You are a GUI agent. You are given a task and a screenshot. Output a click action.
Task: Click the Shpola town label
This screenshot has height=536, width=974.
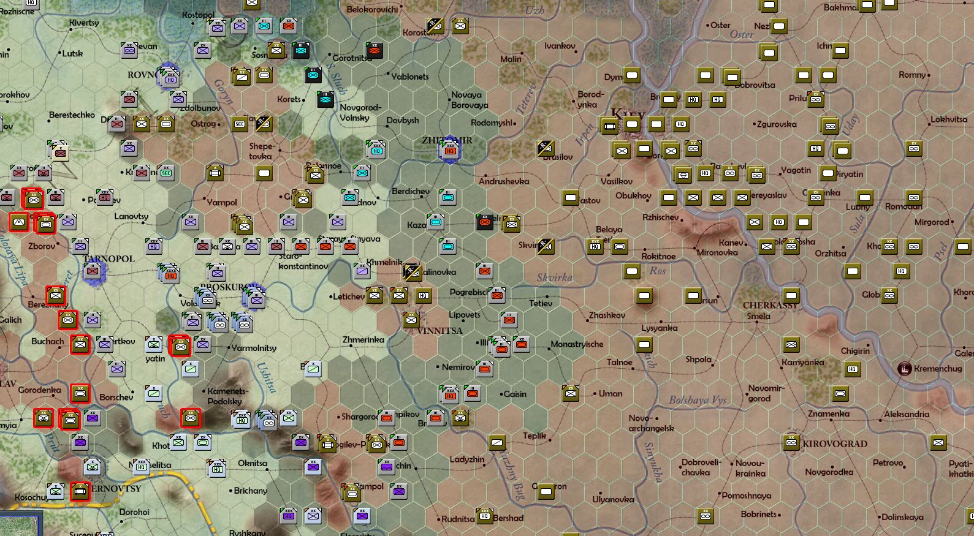coord(699,360)
